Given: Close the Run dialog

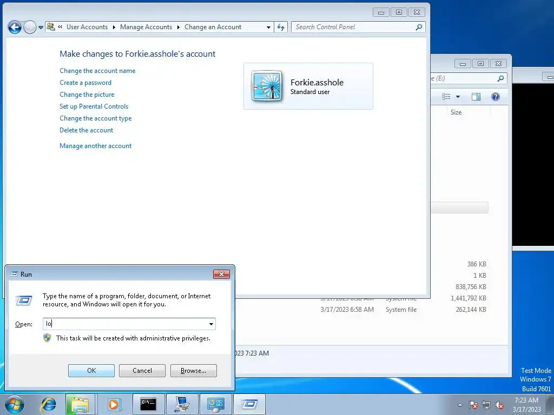Looking at the screenshot, I should click(221, 274).
